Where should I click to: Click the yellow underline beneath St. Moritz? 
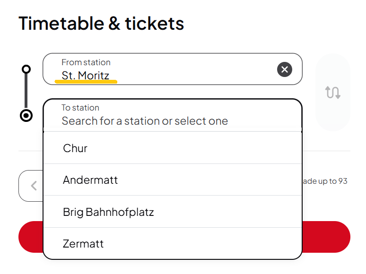click(x=86, y=82)
